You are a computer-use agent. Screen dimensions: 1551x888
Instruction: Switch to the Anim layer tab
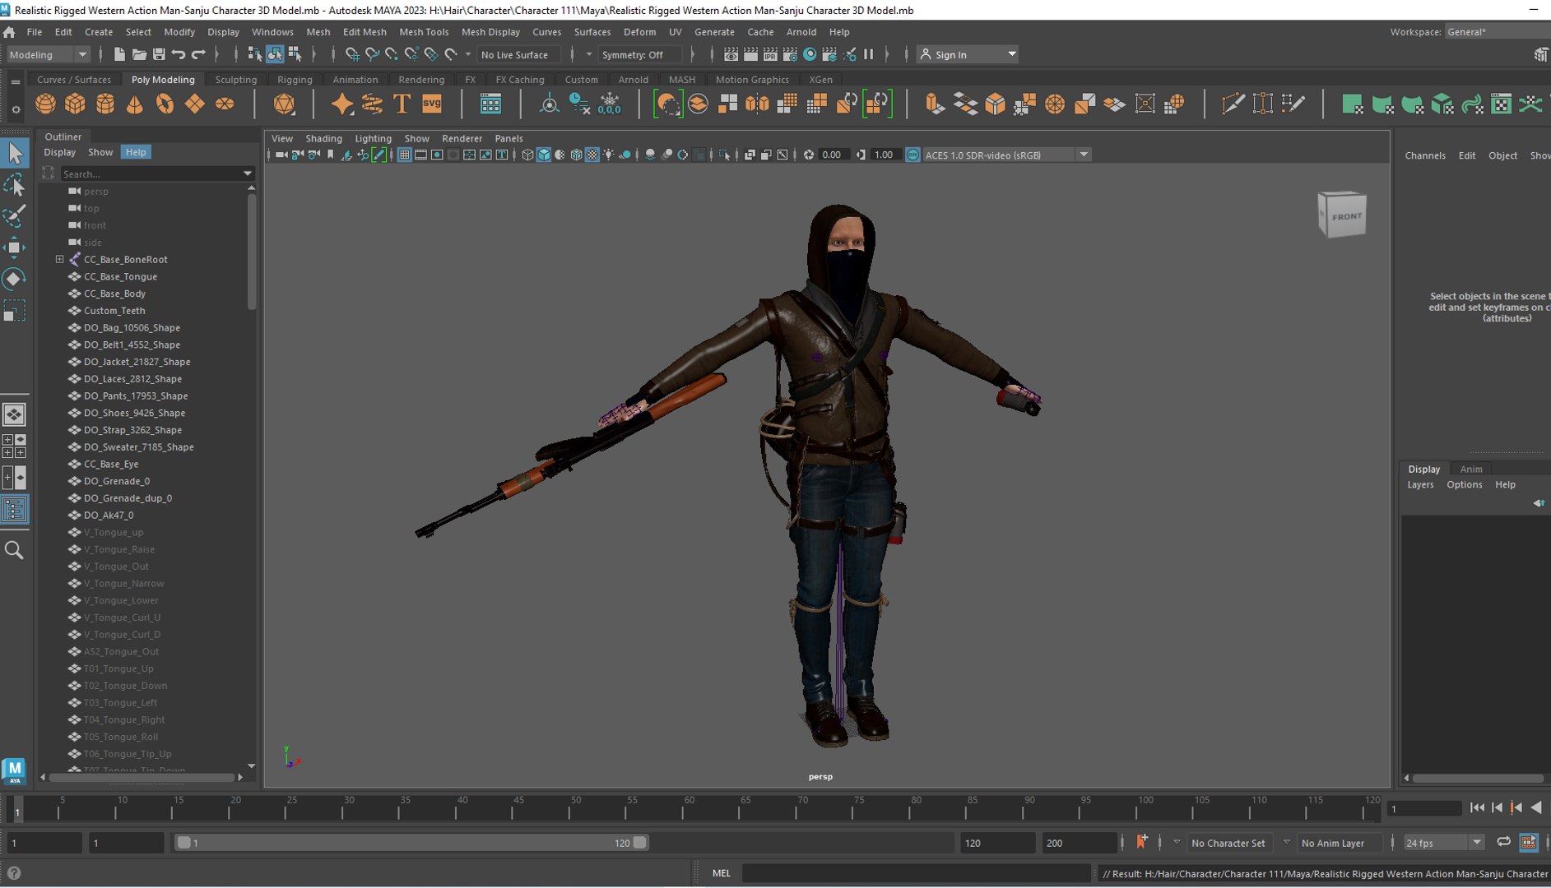pos(1470,469)
